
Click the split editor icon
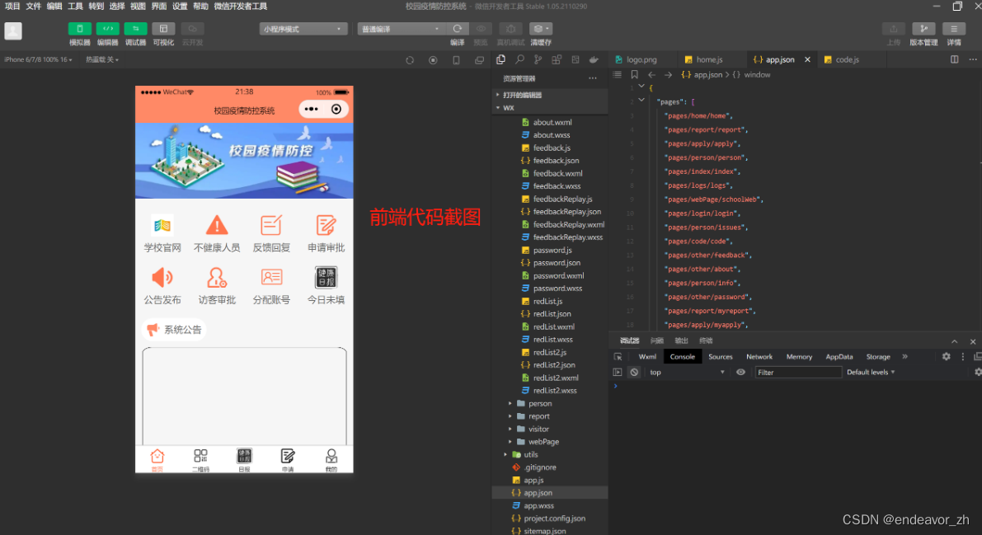955,59
